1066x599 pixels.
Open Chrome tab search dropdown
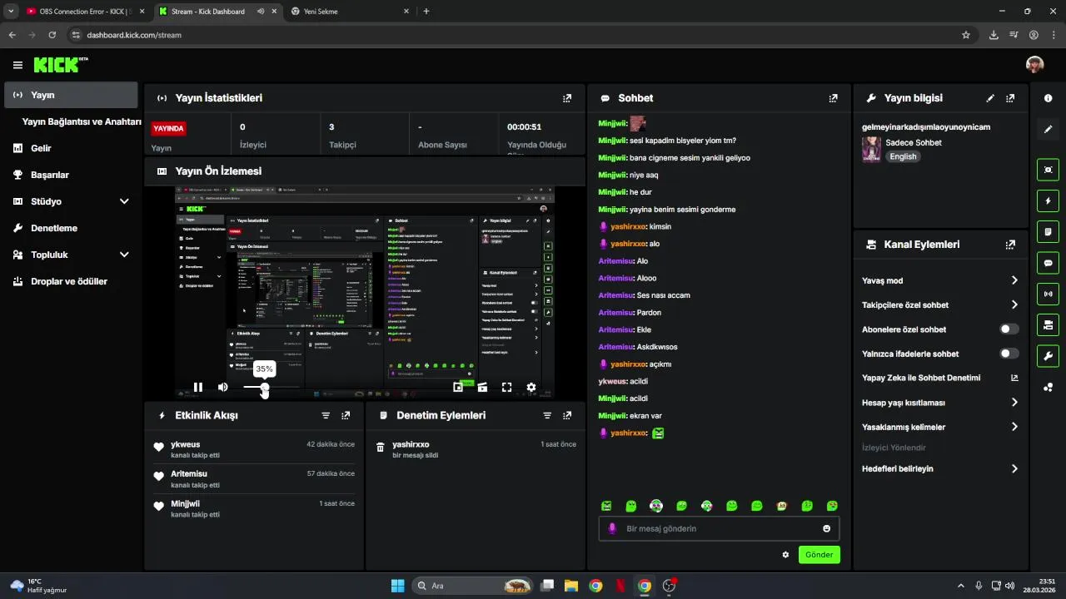(11, 12)
